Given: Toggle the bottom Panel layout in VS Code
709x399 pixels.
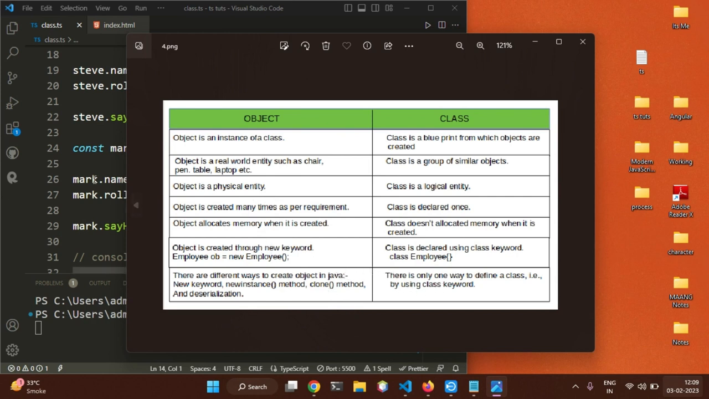Looking at the screenshot, I should point(362,8).
